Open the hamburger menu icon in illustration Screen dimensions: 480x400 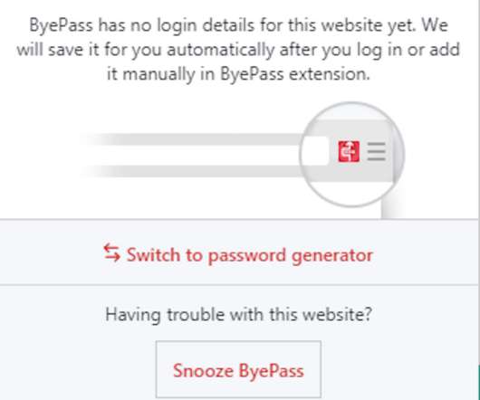pos(376,151)
